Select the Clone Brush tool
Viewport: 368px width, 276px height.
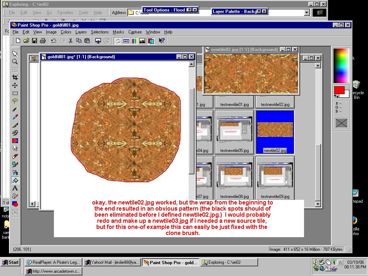pyautogui.click(x=15, y=133)
